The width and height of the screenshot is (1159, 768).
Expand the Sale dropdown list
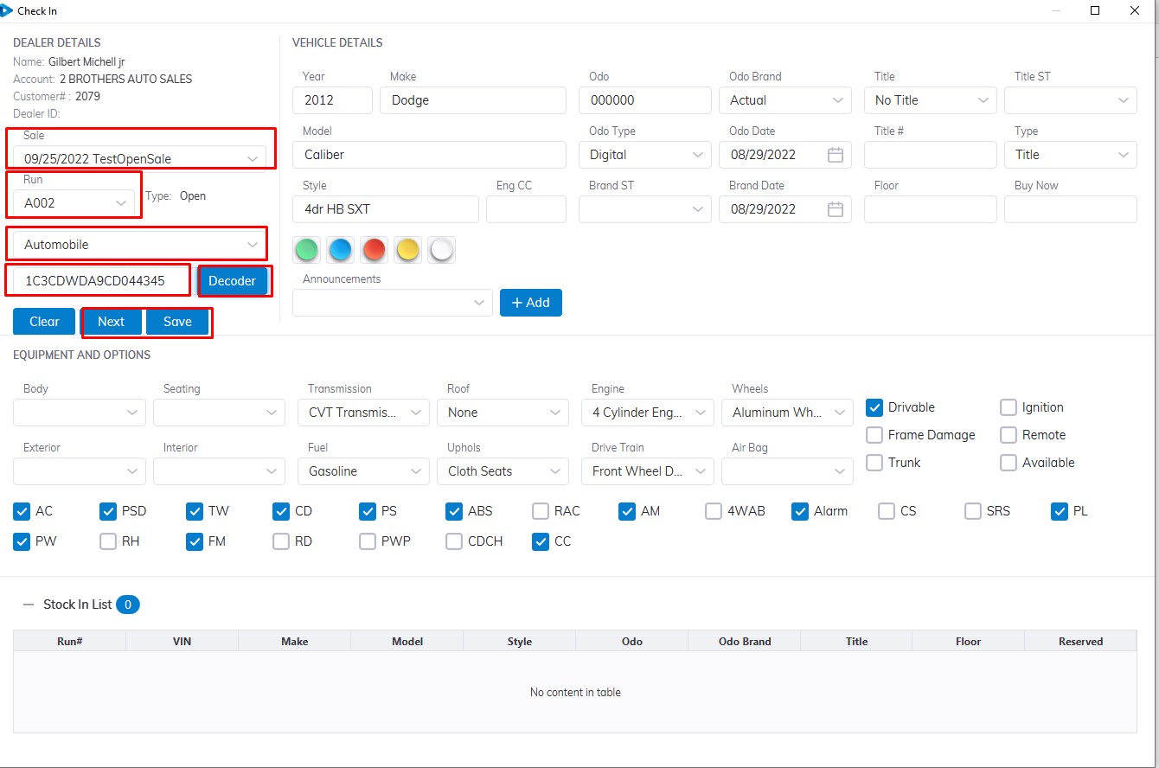click(252, 159)
